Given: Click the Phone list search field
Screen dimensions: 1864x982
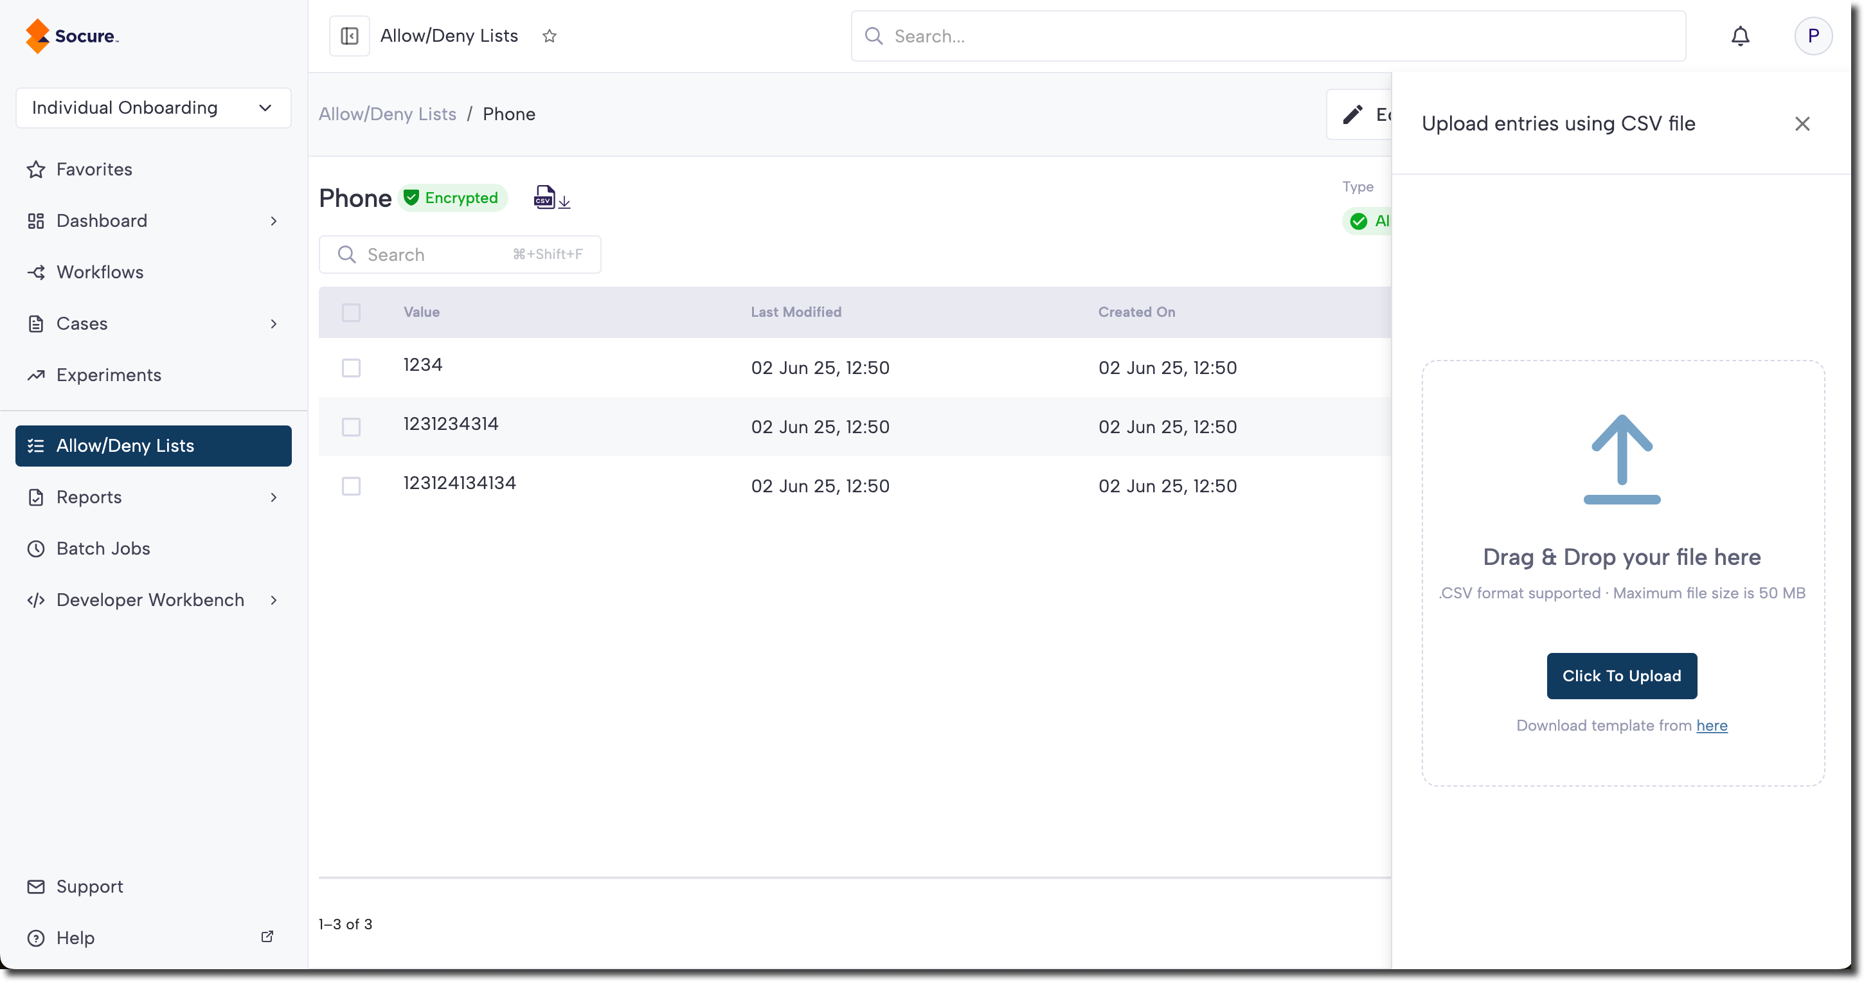Looking at the screenshot, I should [x=434, y=254].
